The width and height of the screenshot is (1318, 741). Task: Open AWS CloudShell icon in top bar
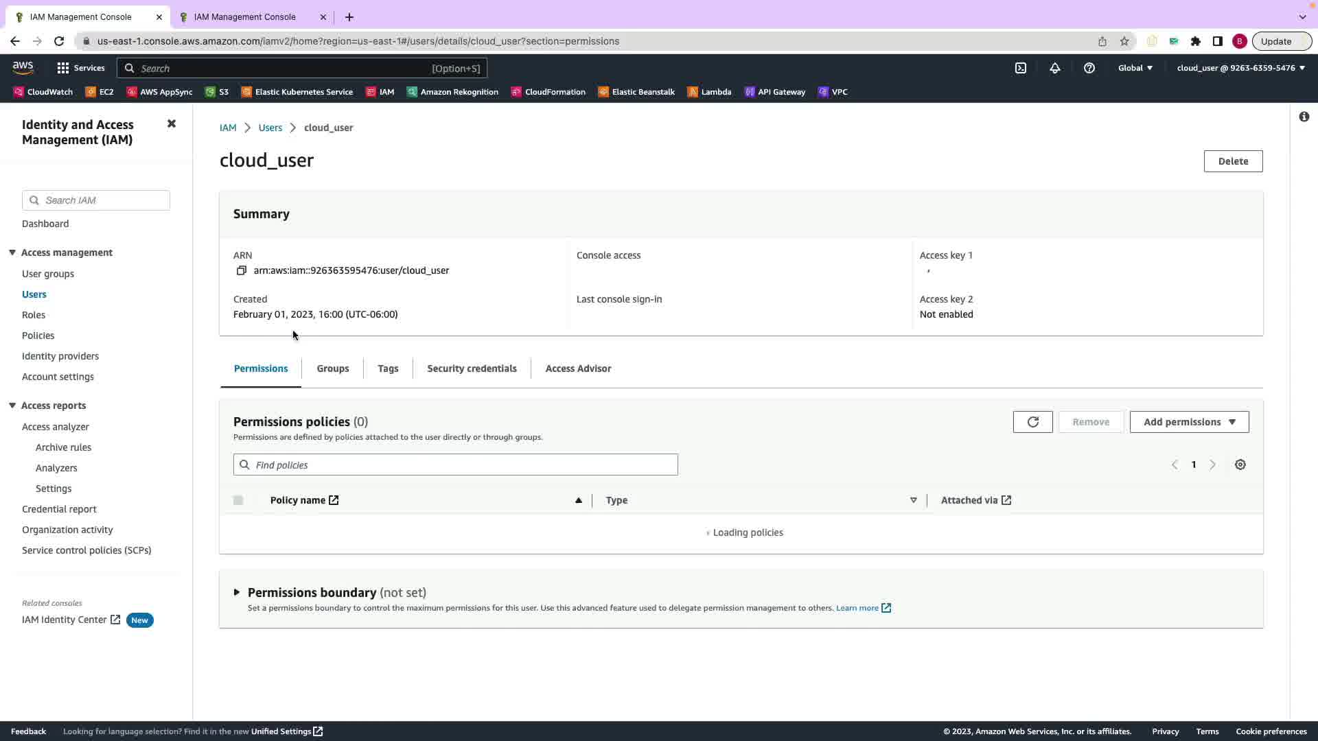click(x=1021, y=68)
